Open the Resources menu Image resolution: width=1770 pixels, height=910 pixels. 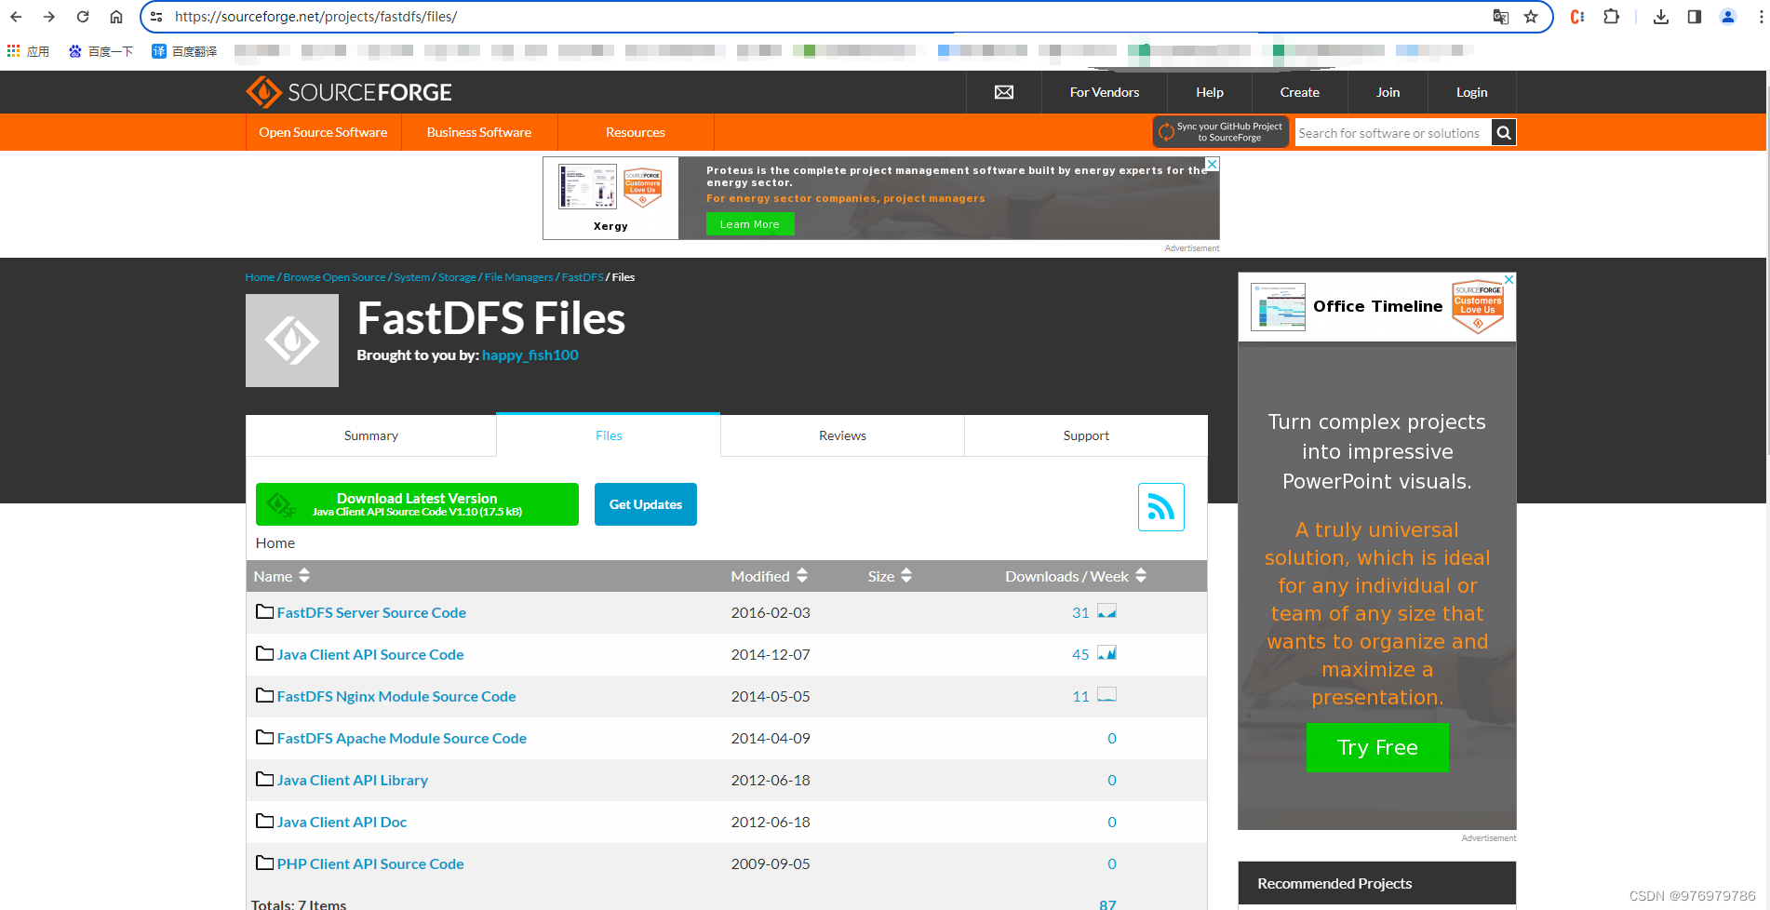(636, 132)
